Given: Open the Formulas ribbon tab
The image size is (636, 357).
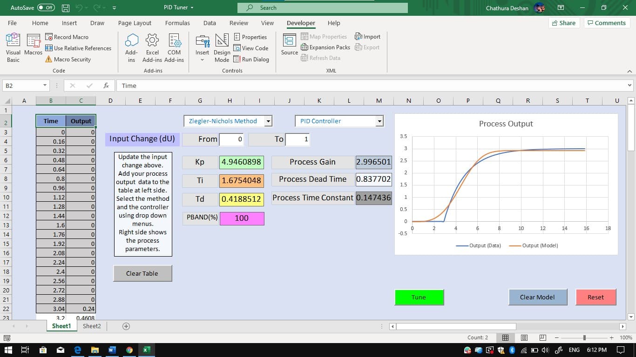Looking at the screenshot, I should click(x=177, y=23).
